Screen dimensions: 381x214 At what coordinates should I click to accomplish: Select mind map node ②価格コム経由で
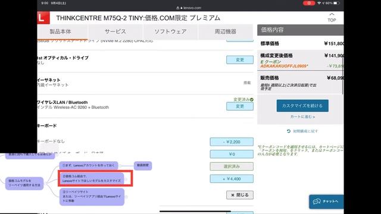tap(92, 178)
